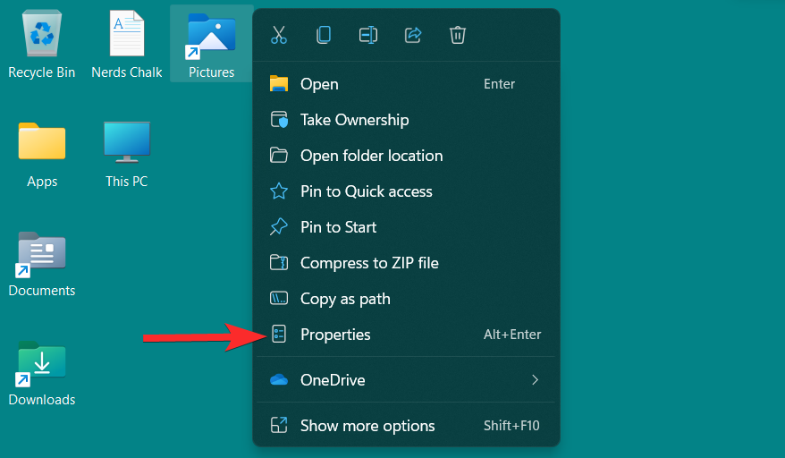Click the OneDrive cloud icon
Image resolution: width=785 pixels, height=458 pixels.
[279, 380]
